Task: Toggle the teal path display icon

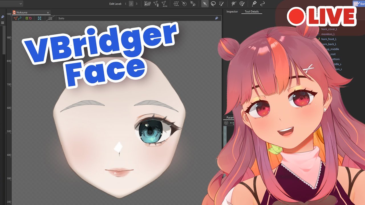Action: (20, 18)
